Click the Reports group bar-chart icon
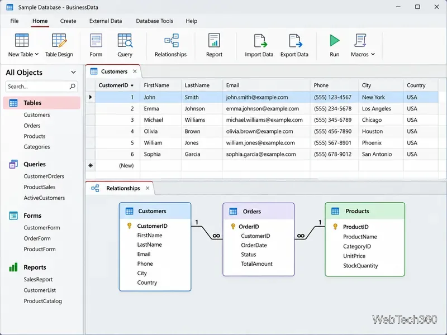447x335 pixels. (13, 267)
